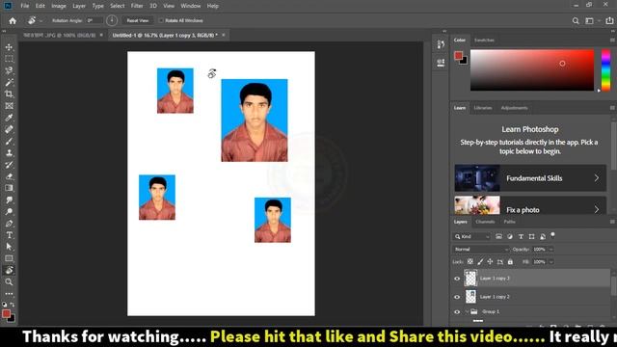617x347 pixels.
Task: Toggle lock position
Action: pos(490,261)
